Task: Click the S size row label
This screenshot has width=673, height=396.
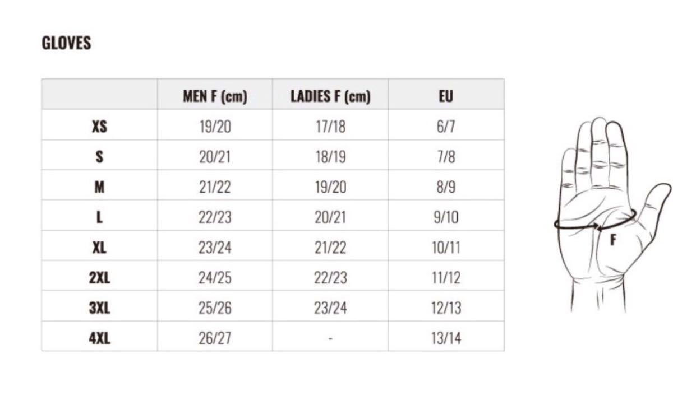Action: [x=99, y=157]
